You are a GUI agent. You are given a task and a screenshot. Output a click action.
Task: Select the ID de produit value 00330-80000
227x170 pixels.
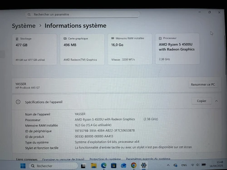(x=94, y=136)
